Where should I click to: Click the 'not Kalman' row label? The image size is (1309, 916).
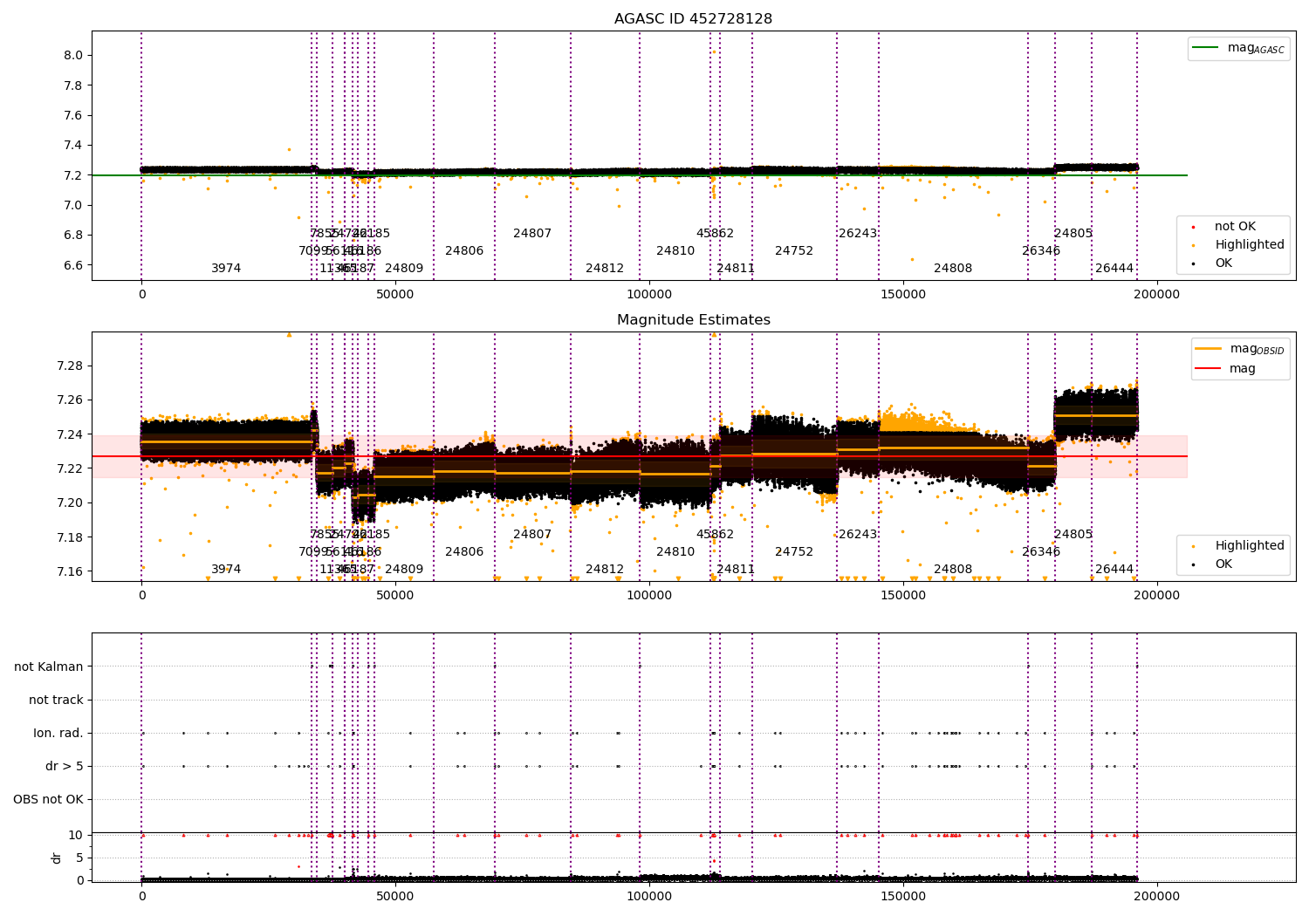click(49, 666)
